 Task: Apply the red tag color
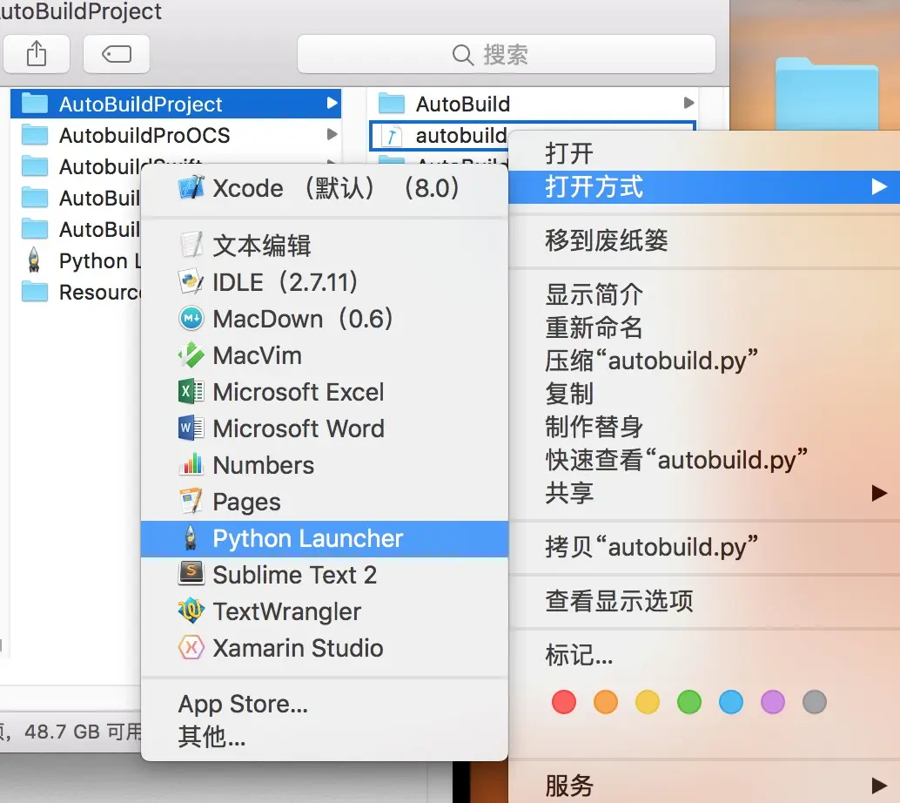pos(564,702)
